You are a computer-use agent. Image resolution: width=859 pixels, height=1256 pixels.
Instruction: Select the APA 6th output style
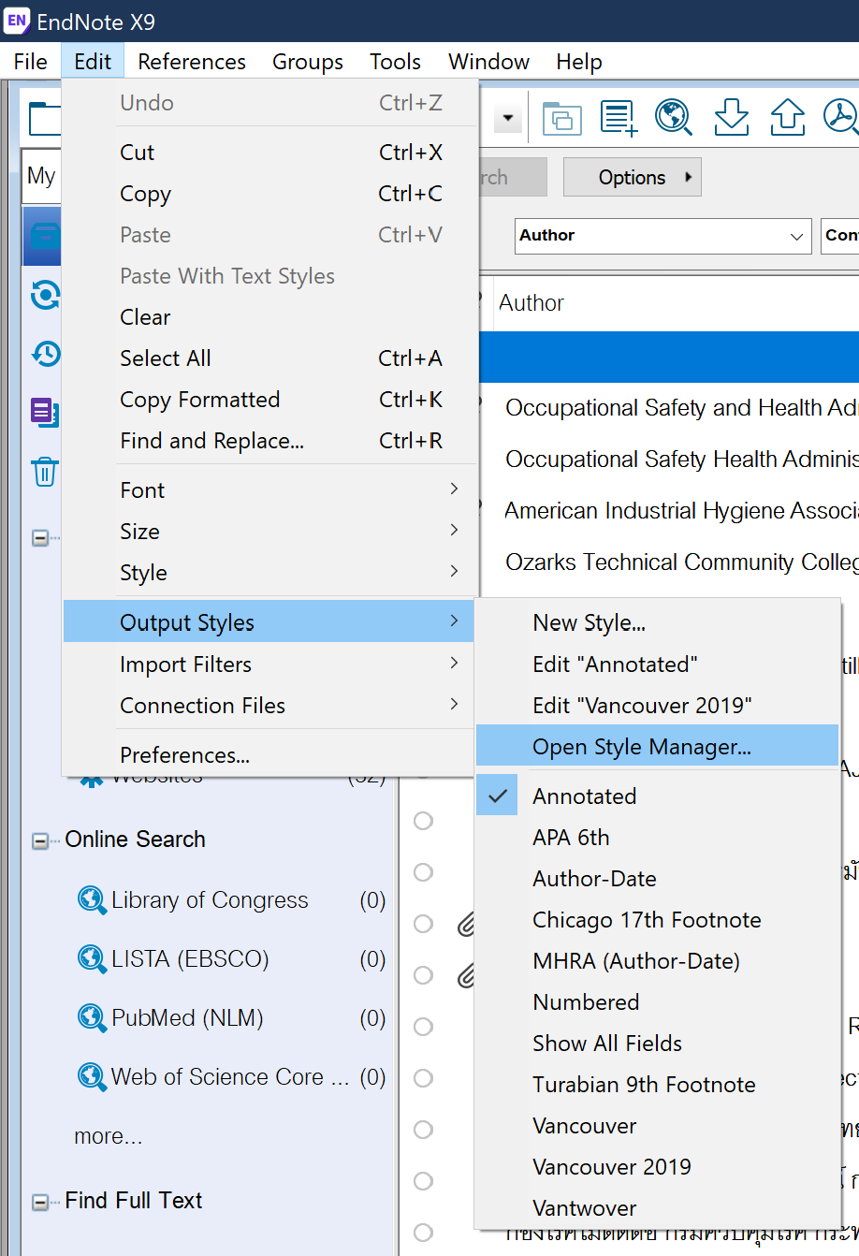[x=657, y=838]
